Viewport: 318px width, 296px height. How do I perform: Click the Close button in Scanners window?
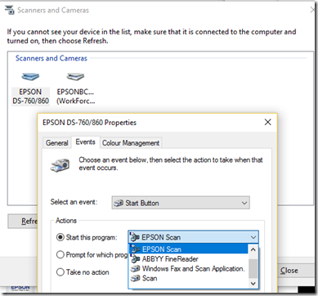tap(296, 271)
